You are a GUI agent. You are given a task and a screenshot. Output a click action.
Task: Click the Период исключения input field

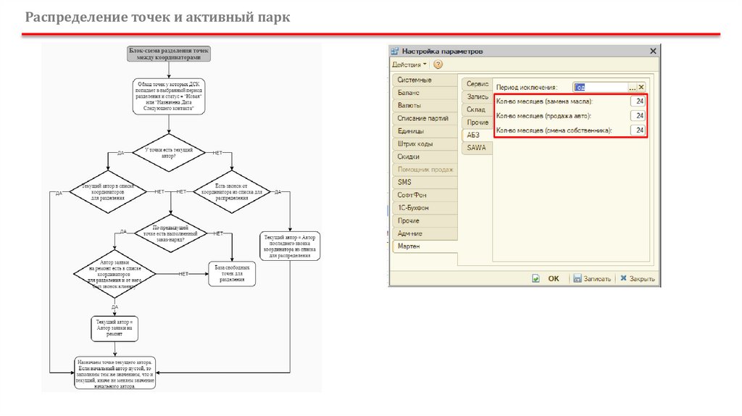[601, 87]
